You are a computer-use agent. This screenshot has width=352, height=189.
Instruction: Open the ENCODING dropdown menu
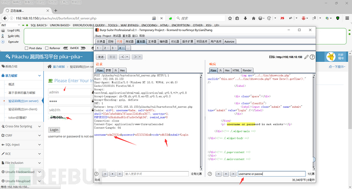[x=149, y=25]
